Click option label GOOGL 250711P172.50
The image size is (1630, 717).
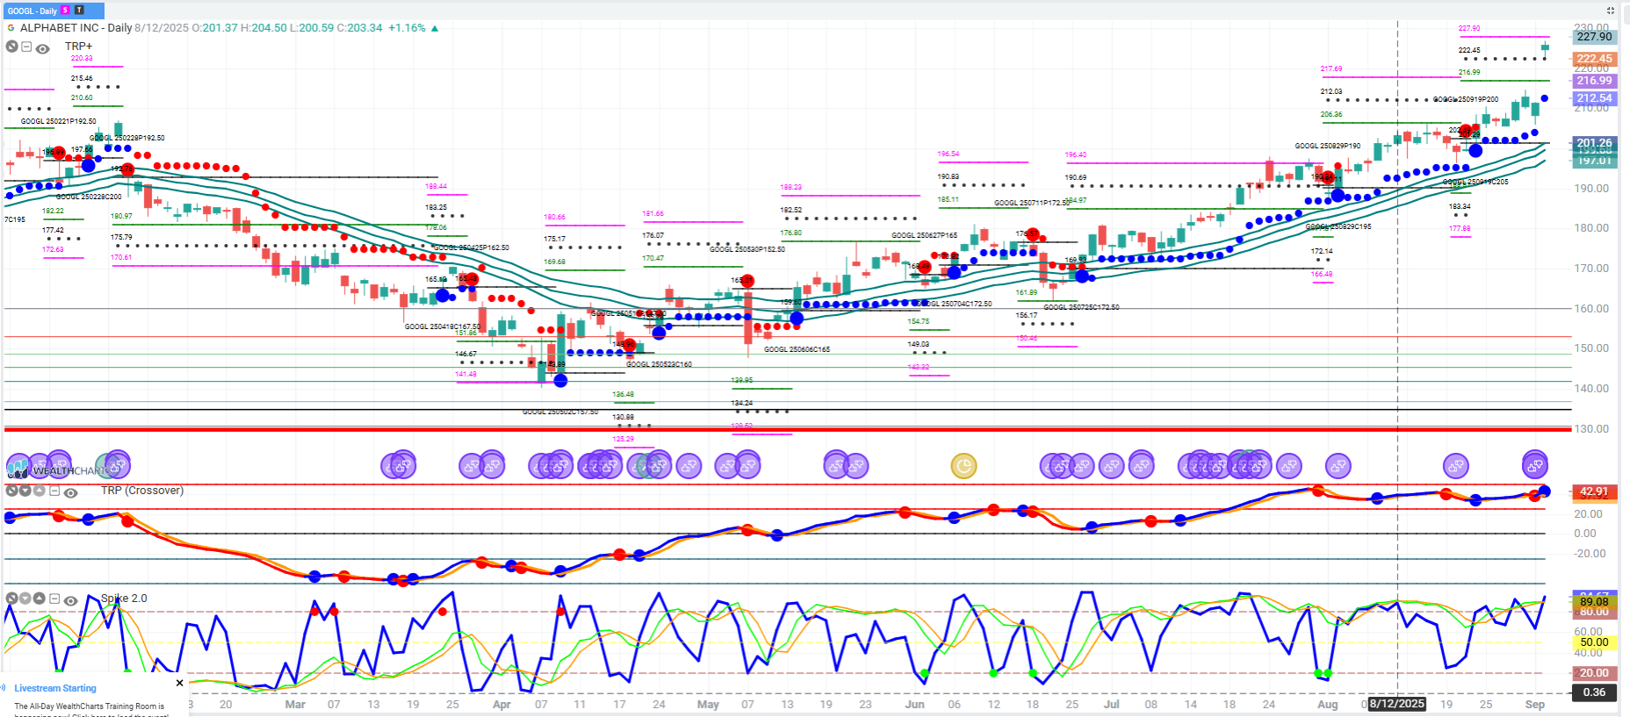click(x=1032, y=203)
